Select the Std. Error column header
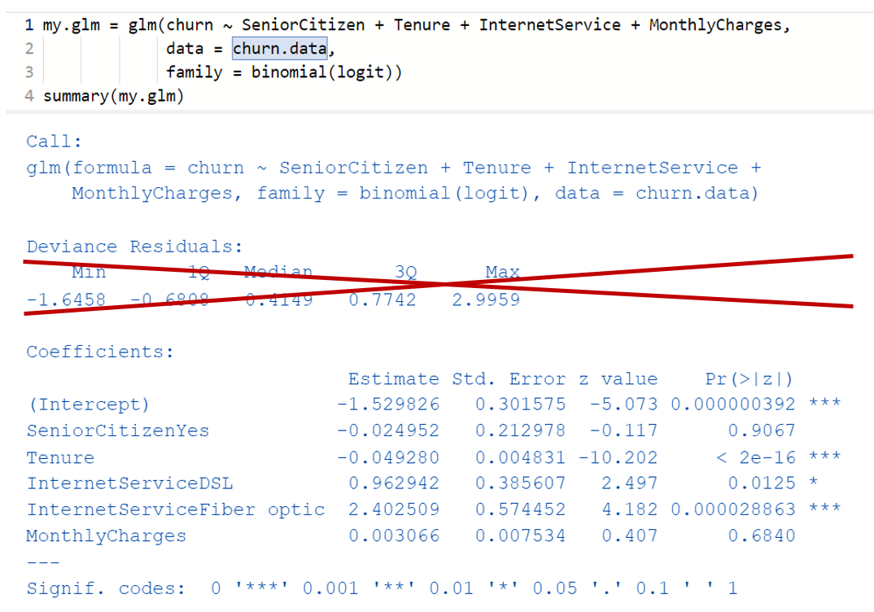This screenshot has height=612, width=874. [x=509, y=378]
